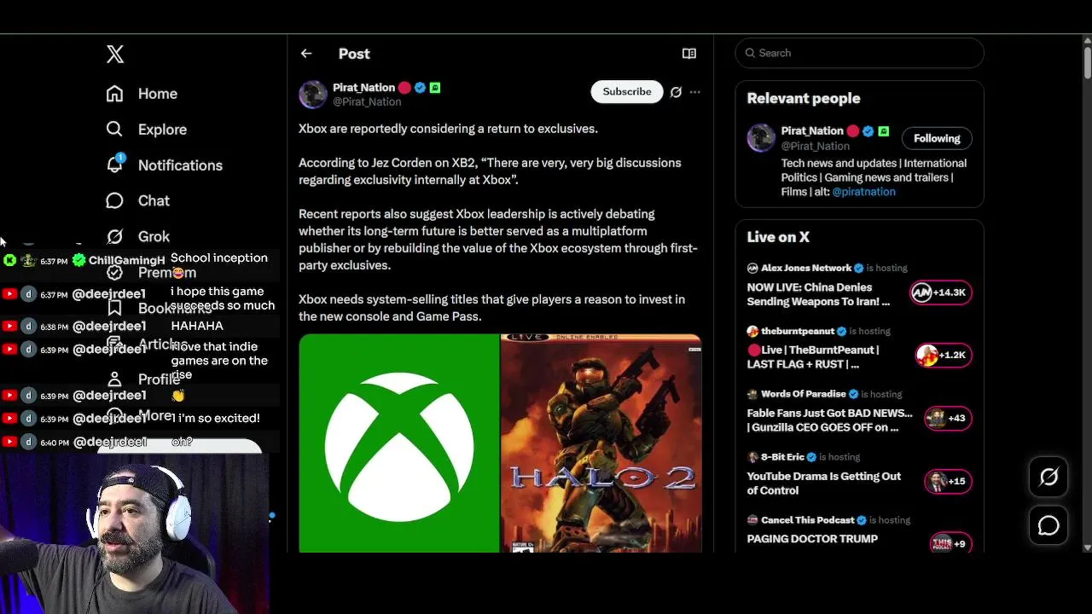This screenshot has height=614, width=1092.
Task: Click the X logo in the sidebar
Action: click(x=115, y=55)
